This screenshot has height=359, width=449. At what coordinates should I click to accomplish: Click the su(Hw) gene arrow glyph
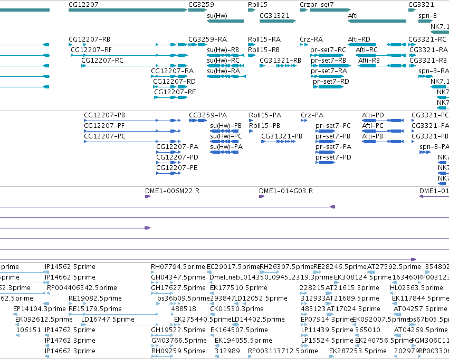tap(226, 21)
